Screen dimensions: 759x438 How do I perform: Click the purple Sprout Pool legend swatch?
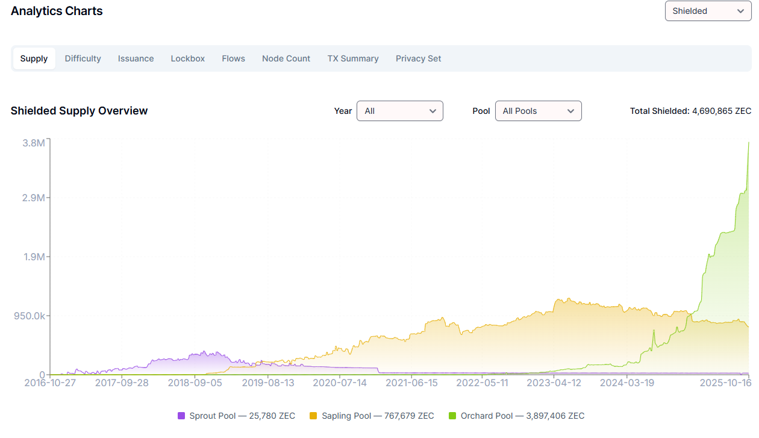tap(181, 416)
